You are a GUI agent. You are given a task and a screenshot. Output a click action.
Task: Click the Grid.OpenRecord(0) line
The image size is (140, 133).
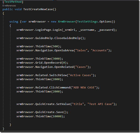(x=42, y=63)
